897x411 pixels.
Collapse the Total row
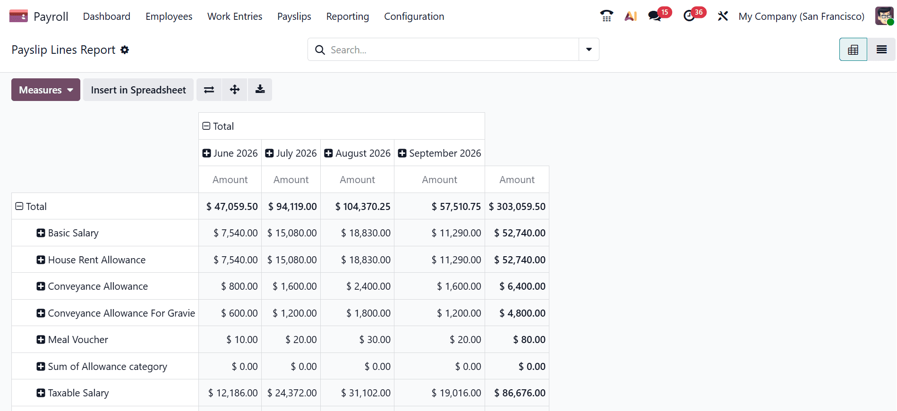[x=19, y=206]
